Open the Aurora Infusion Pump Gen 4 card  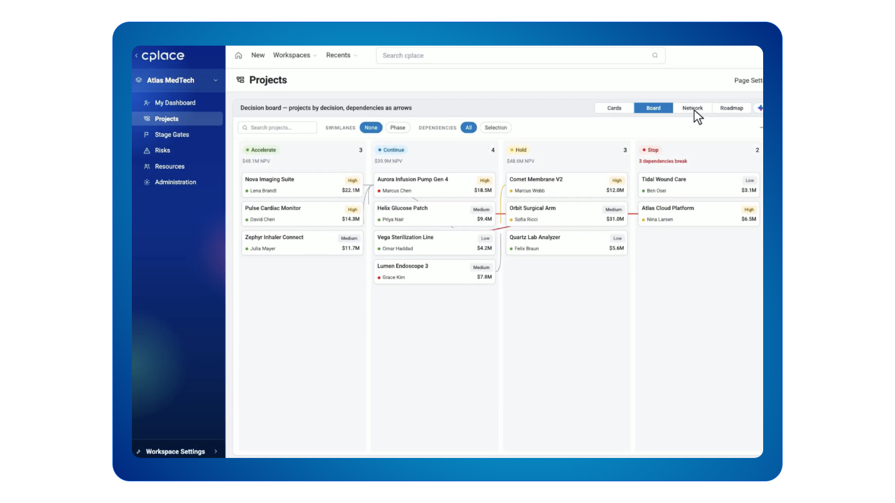(434, 185)
